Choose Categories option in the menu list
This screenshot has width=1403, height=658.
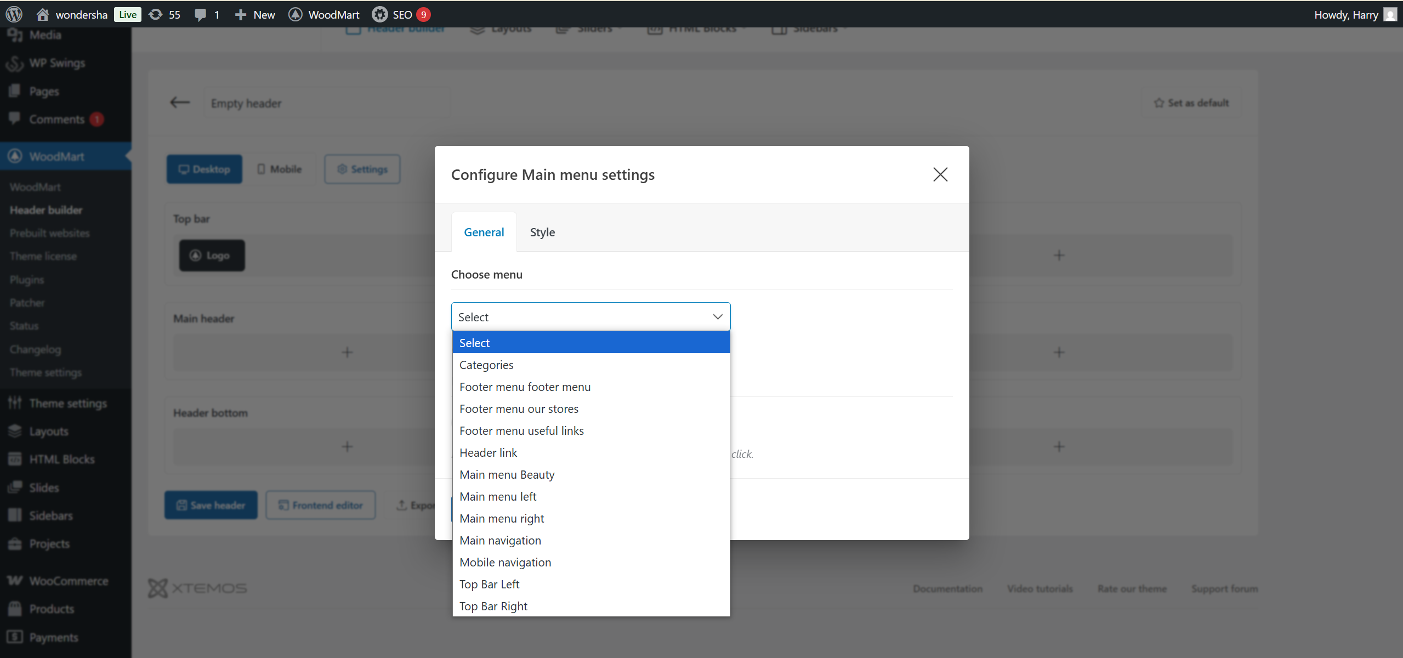click(x=486, y=365)
